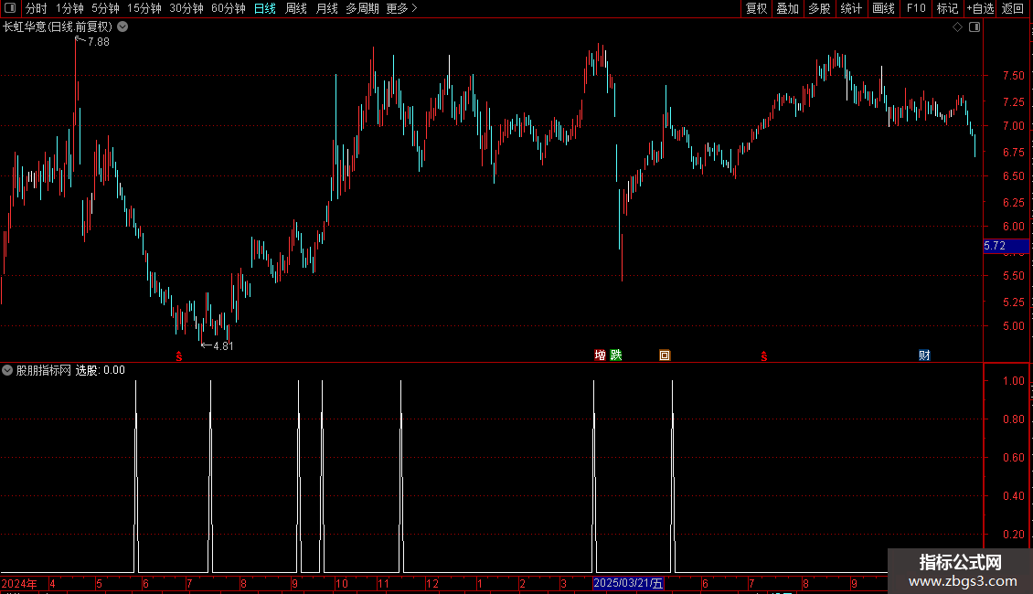
Task: Click the 叠加 overlay button
Action: pyautogui.click(x=787, y=8)
